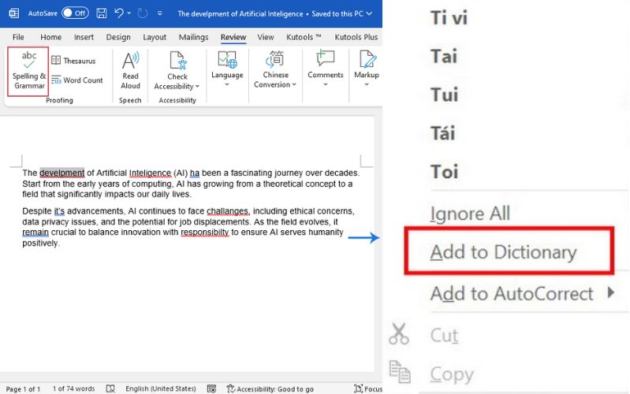Click the Cut scissors icon

(x=398, y=334)
